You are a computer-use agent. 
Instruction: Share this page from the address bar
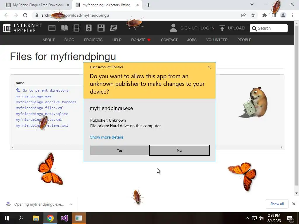point(244,15)
